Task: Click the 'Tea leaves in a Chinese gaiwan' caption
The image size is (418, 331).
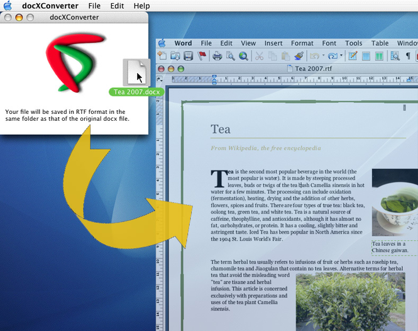Action: point(390,247)
